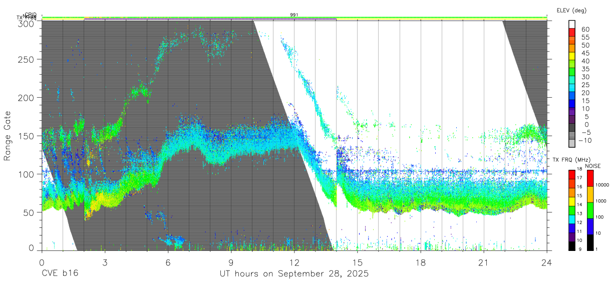The height and width of the screenshot is (284, 615).
Task: Click the y-axis tick label '250'
Action: coord(26,59)
